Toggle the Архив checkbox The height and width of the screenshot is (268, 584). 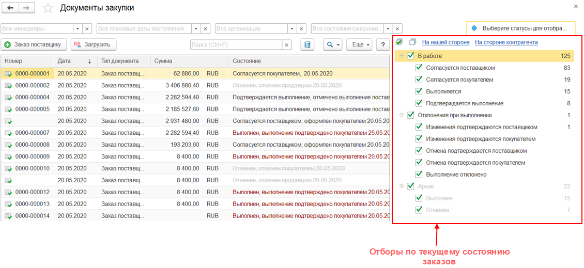pos(411,186)
